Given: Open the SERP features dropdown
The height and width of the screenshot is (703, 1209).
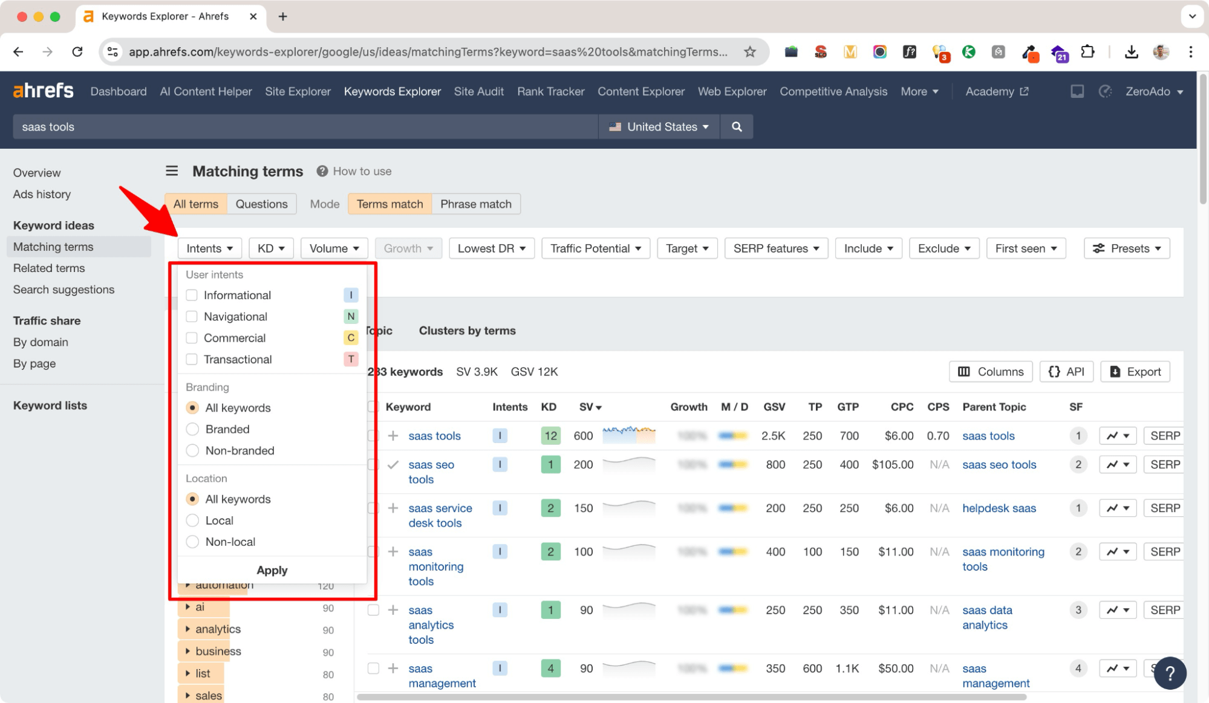Looking at the screenshot, I should click(x=776, y=248).
